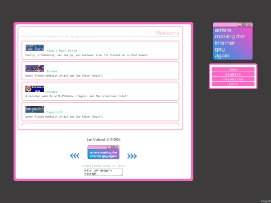Open the resources navigation button

(233, 79)
